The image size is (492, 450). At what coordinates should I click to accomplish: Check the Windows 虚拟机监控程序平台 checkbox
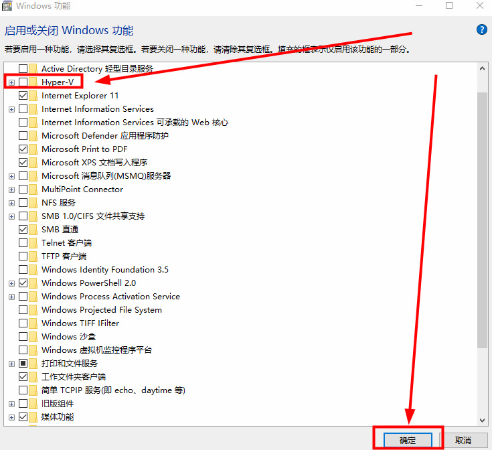click(x=23, y=350)
